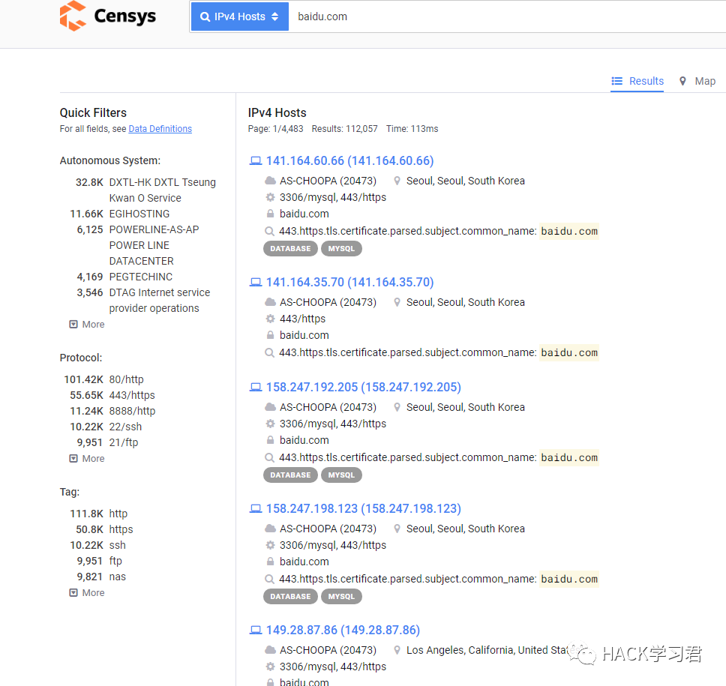Screen dimensions: 726x686
Task: Expand More under Tag
Action: click(x=87, y=593)
